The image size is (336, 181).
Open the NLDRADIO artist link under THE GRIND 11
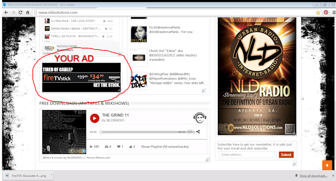pos(115,120)
